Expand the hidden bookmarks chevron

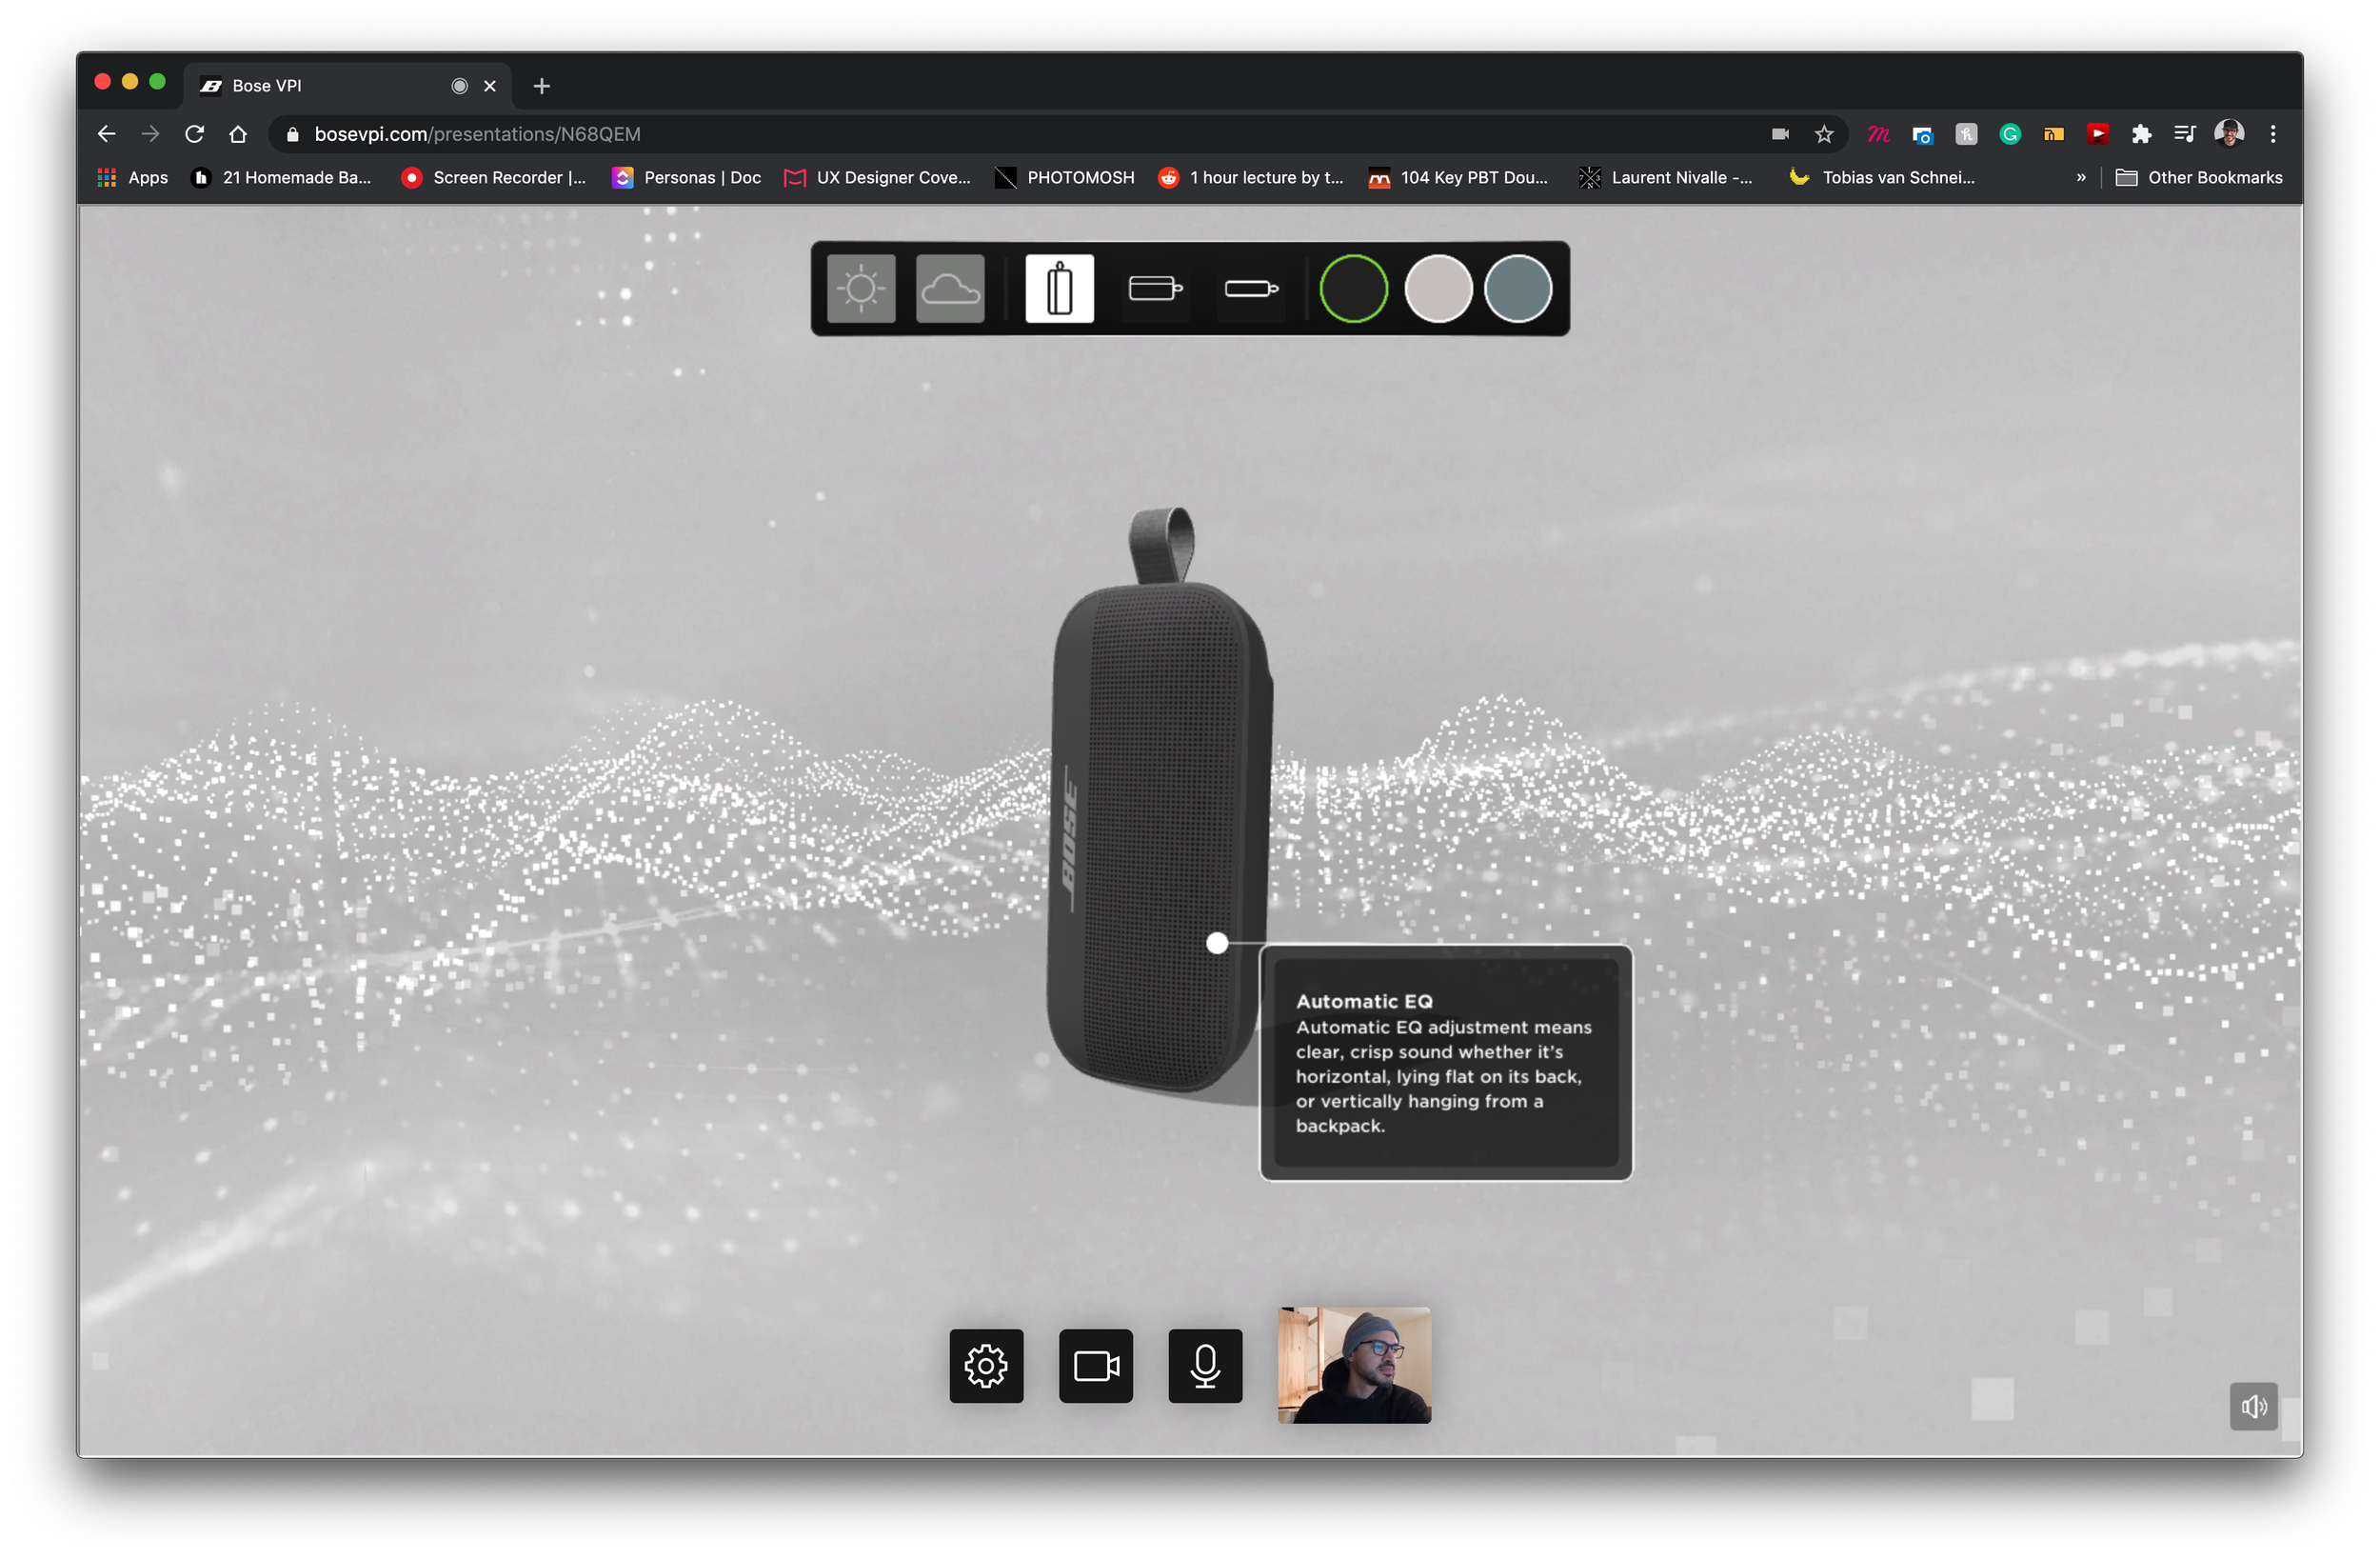(x=2081, y=177)
